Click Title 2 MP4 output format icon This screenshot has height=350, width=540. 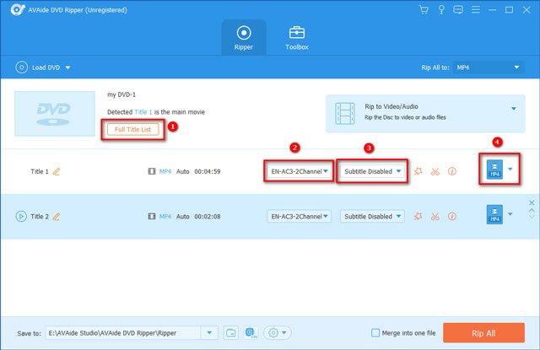click(x=494, y=214)
